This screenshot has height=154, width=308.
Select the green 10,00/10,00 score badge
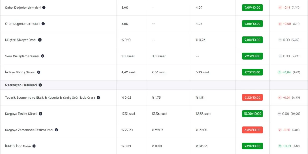pyautogui.click(x=252, y=114)
